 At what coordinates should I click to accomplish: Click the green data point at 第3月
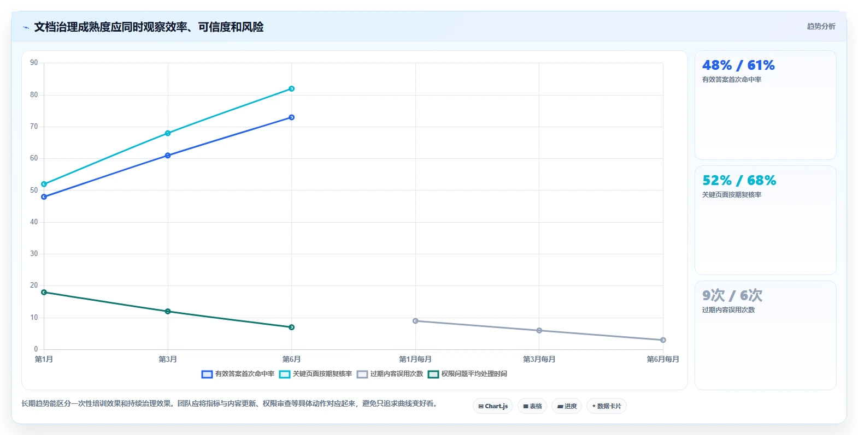pyautogui.click(x=168, y=311)
